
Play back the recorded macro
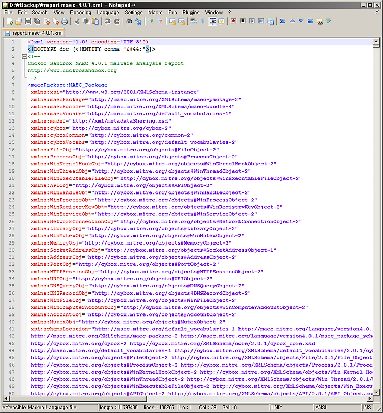click(x=252, y=21)
